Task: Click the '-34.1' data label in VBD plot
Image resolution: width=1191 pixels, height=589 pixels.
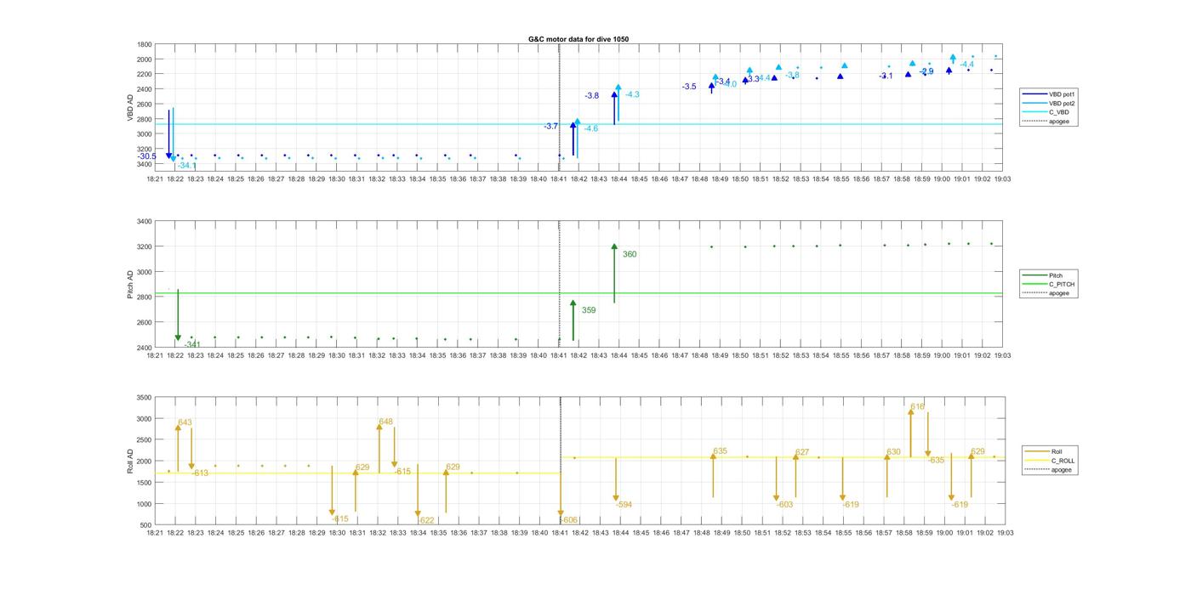Action: tap(187, 166)
